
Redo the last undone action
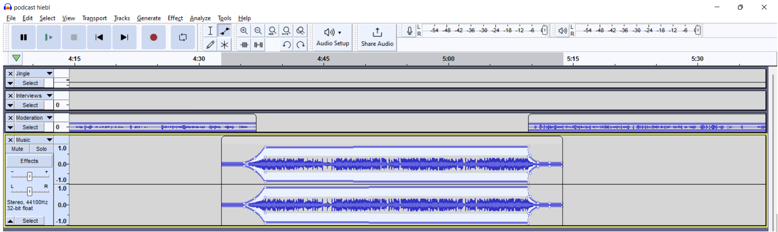click(x=300, y=45)
